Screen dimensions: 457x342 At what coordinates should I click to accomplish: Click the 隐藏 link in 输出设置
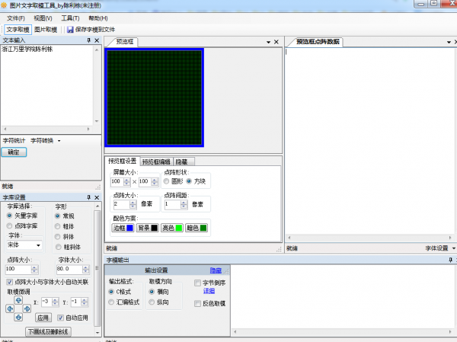pyautogui.click(x=216, y=270)
